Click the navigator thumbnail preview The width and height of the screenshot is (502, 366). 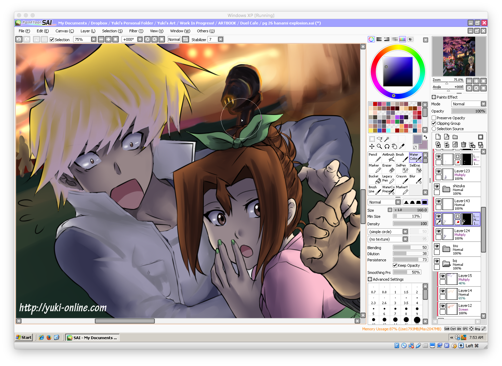459,56
